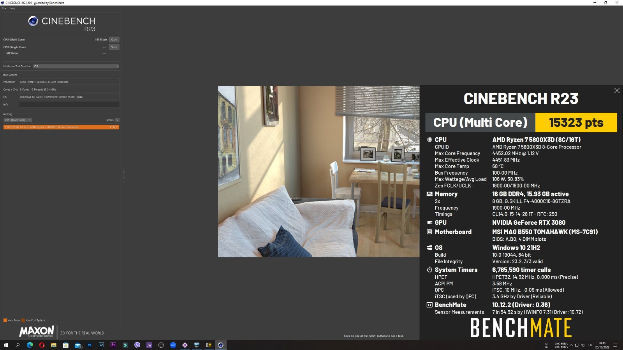Open the Minimum Test Duration dropdown

(76, 66)
